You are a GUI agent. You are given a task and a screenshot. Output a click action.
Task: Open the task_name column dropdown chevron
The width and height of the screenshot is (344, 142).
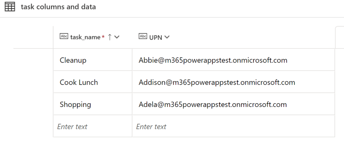click(117, 37)
